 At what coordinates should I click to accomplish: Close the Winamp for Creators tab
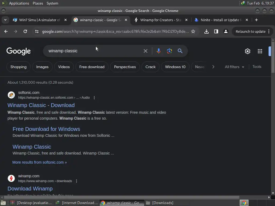[186, 20]
